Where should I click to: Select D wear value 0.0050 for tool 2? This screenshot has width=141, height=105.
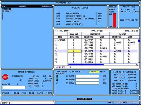[132, 43]
